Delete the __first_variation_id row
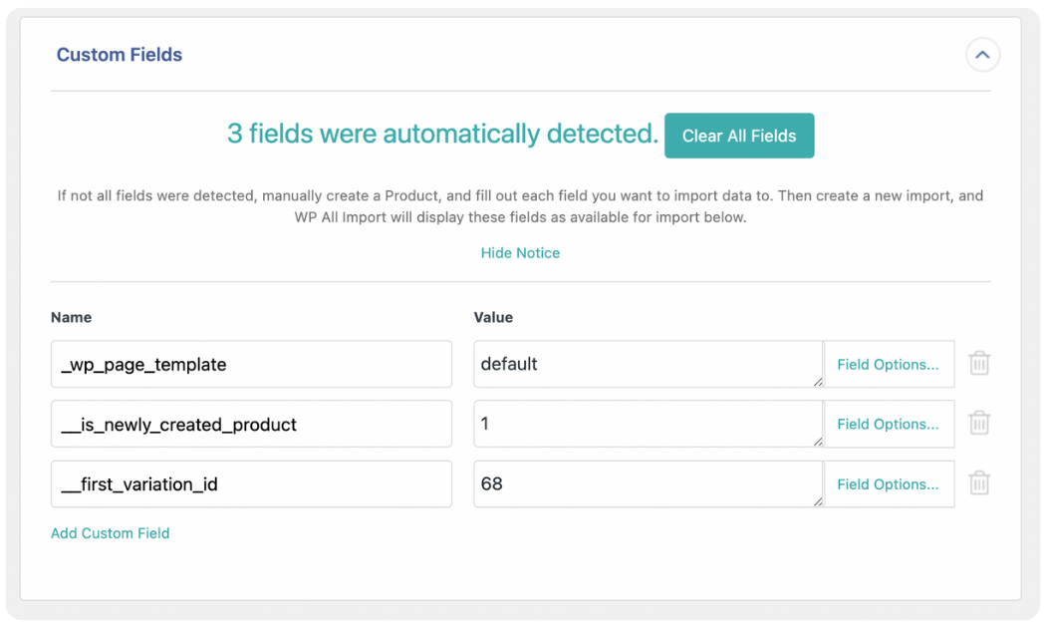 [979, 482]
